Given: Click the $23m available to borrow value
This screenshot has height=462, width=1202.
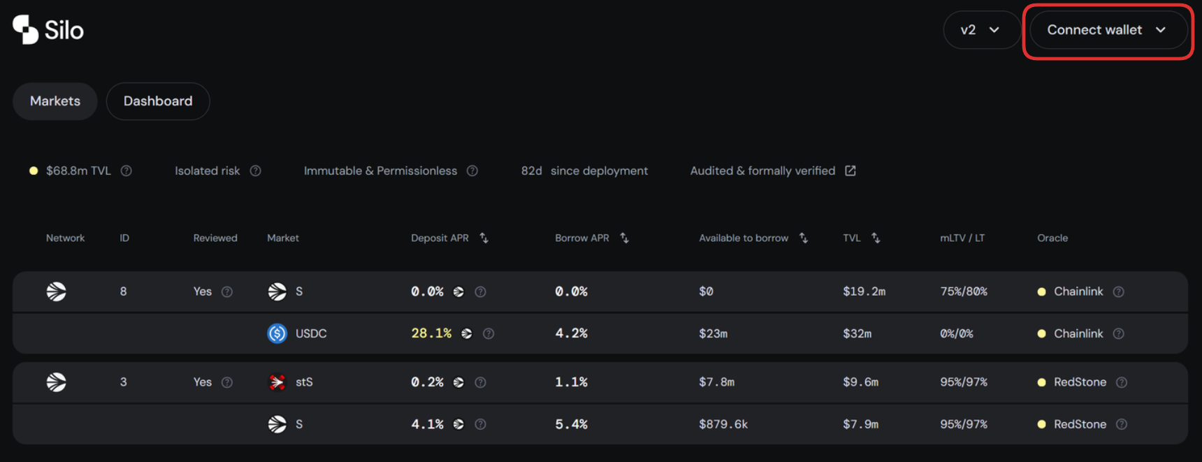Looking at the screenshot, I should click(713, 333).
